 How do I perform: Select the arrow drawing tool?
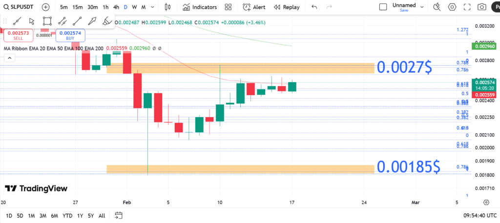[x=92, y=21]
